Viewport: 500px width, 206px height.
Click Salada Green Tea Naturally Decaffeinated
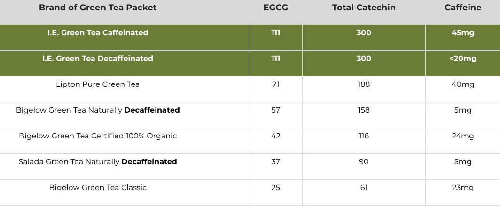[x=98, y=162]
